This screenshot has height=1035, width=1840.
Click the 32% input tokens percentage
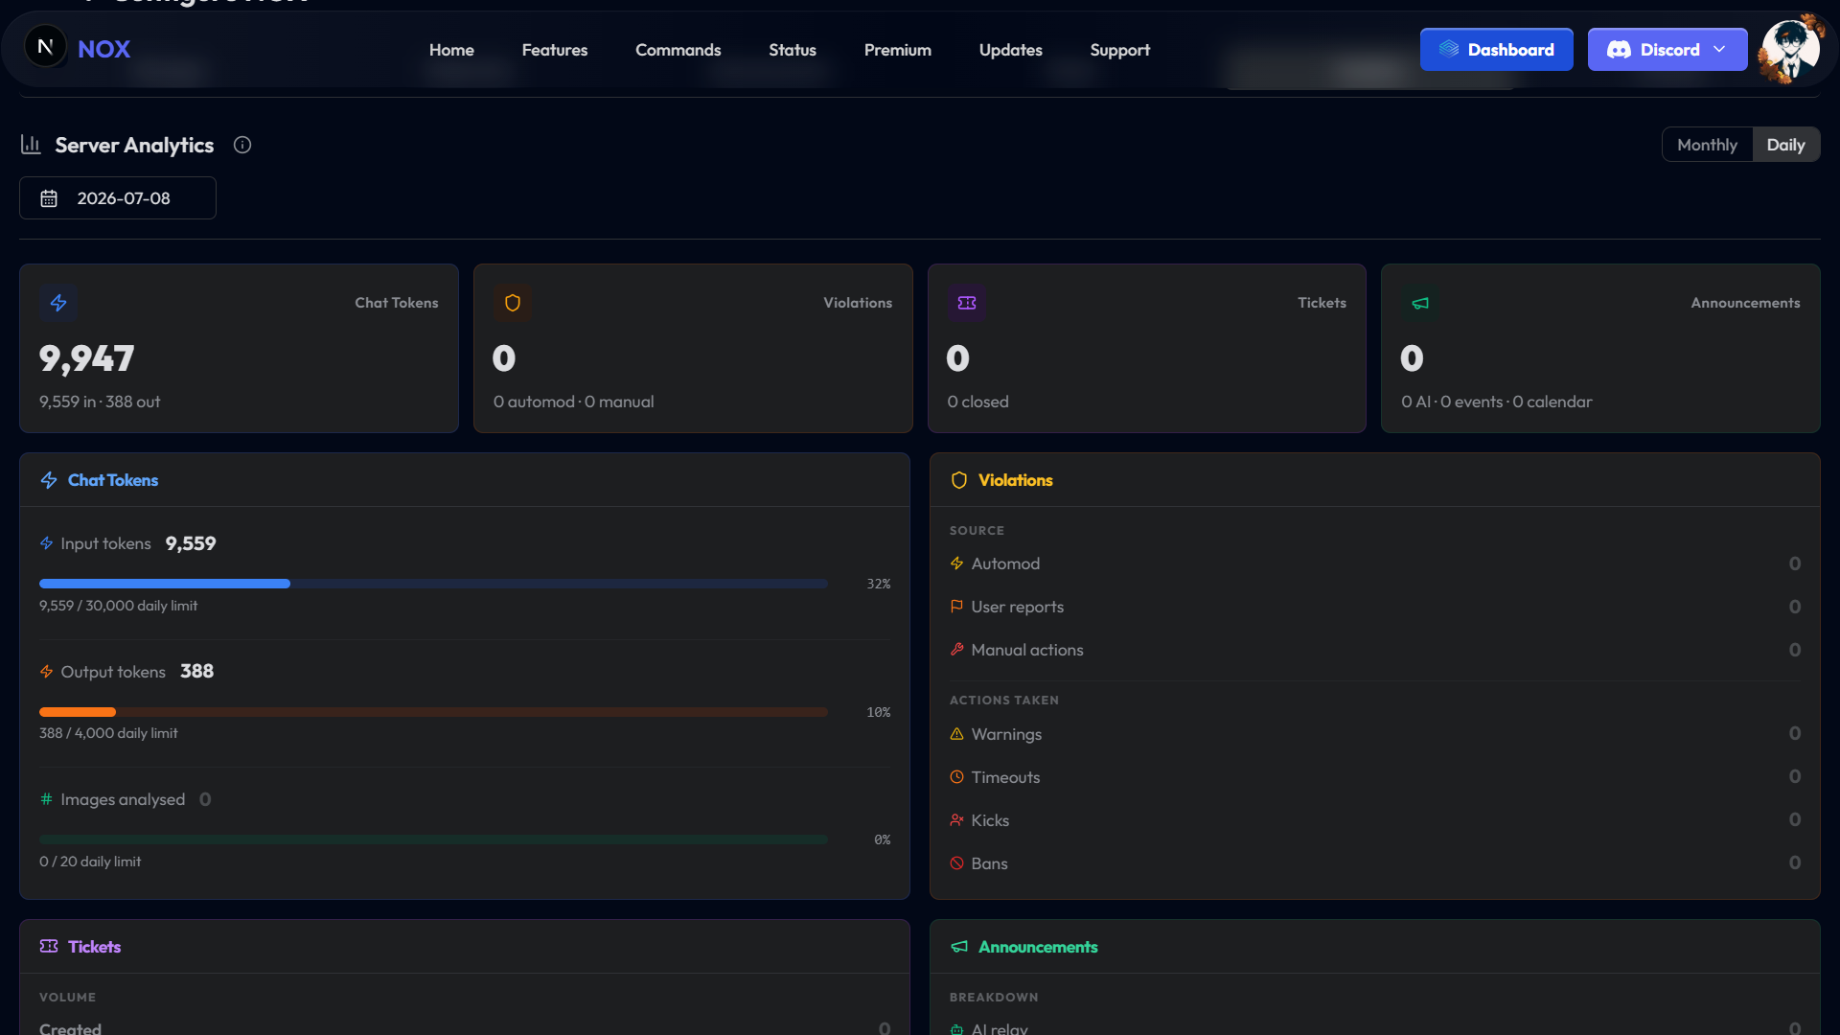pyautogui.click(x=879, y=584)
